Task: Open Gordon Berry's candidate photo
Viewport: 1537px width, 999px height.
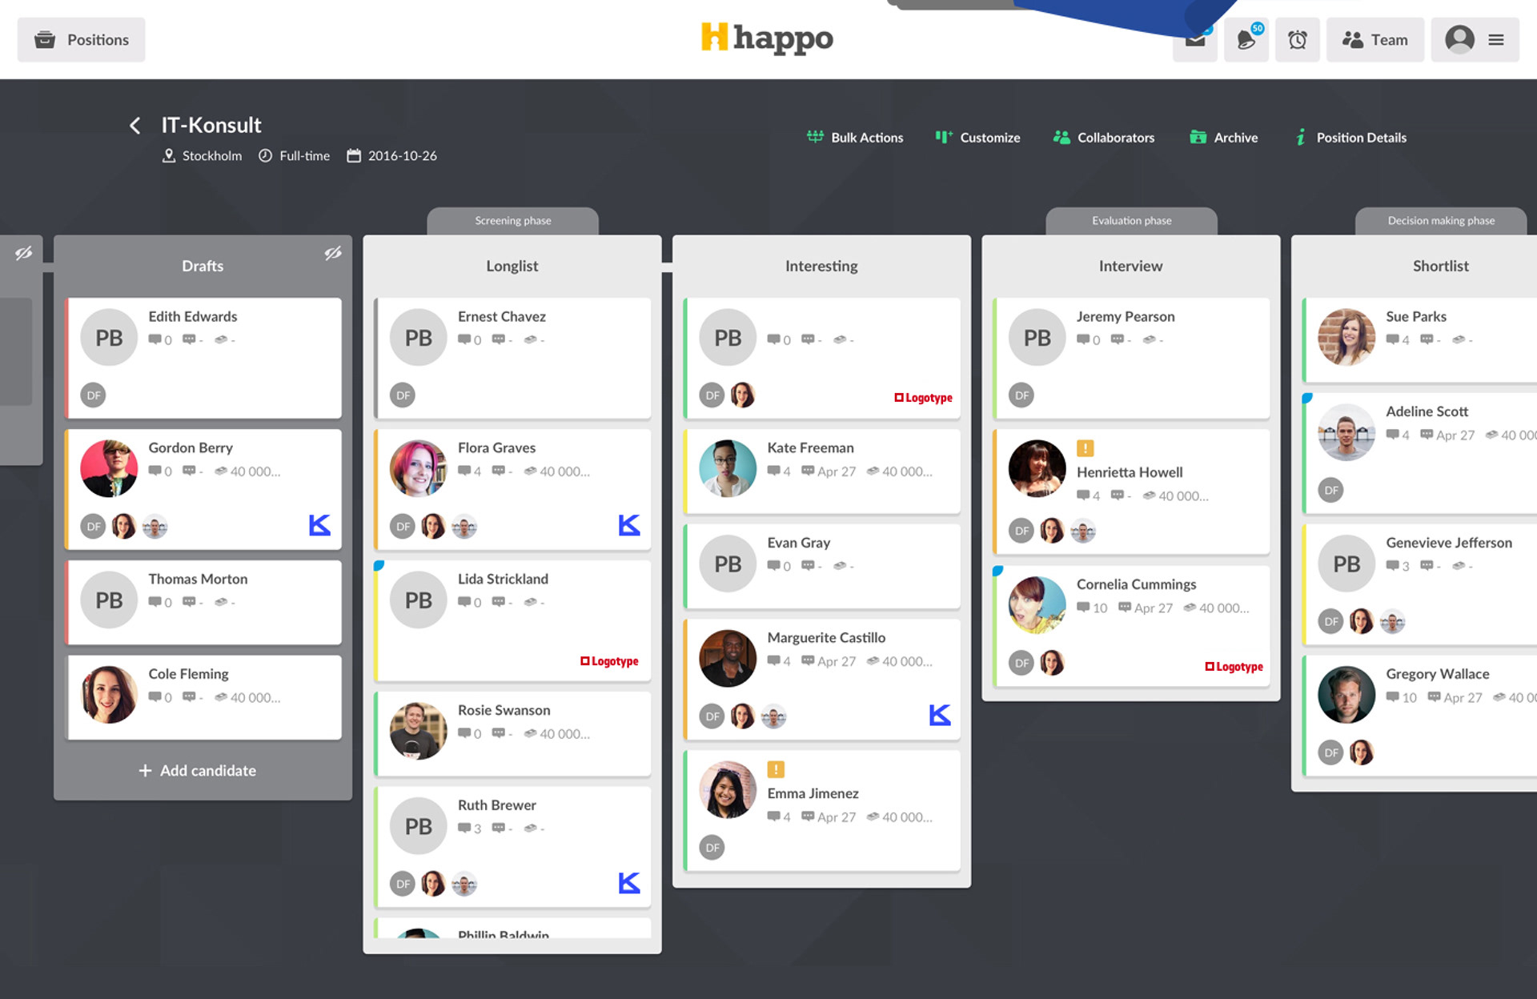Action: click(x=109, y=468)
